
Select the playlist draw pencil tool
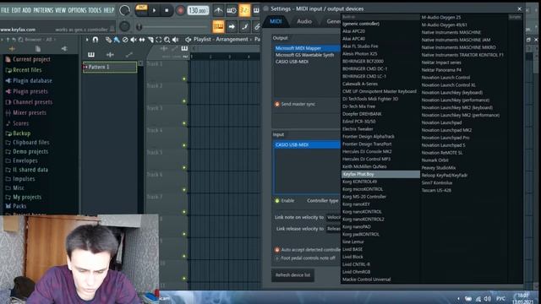click(108, 40)
